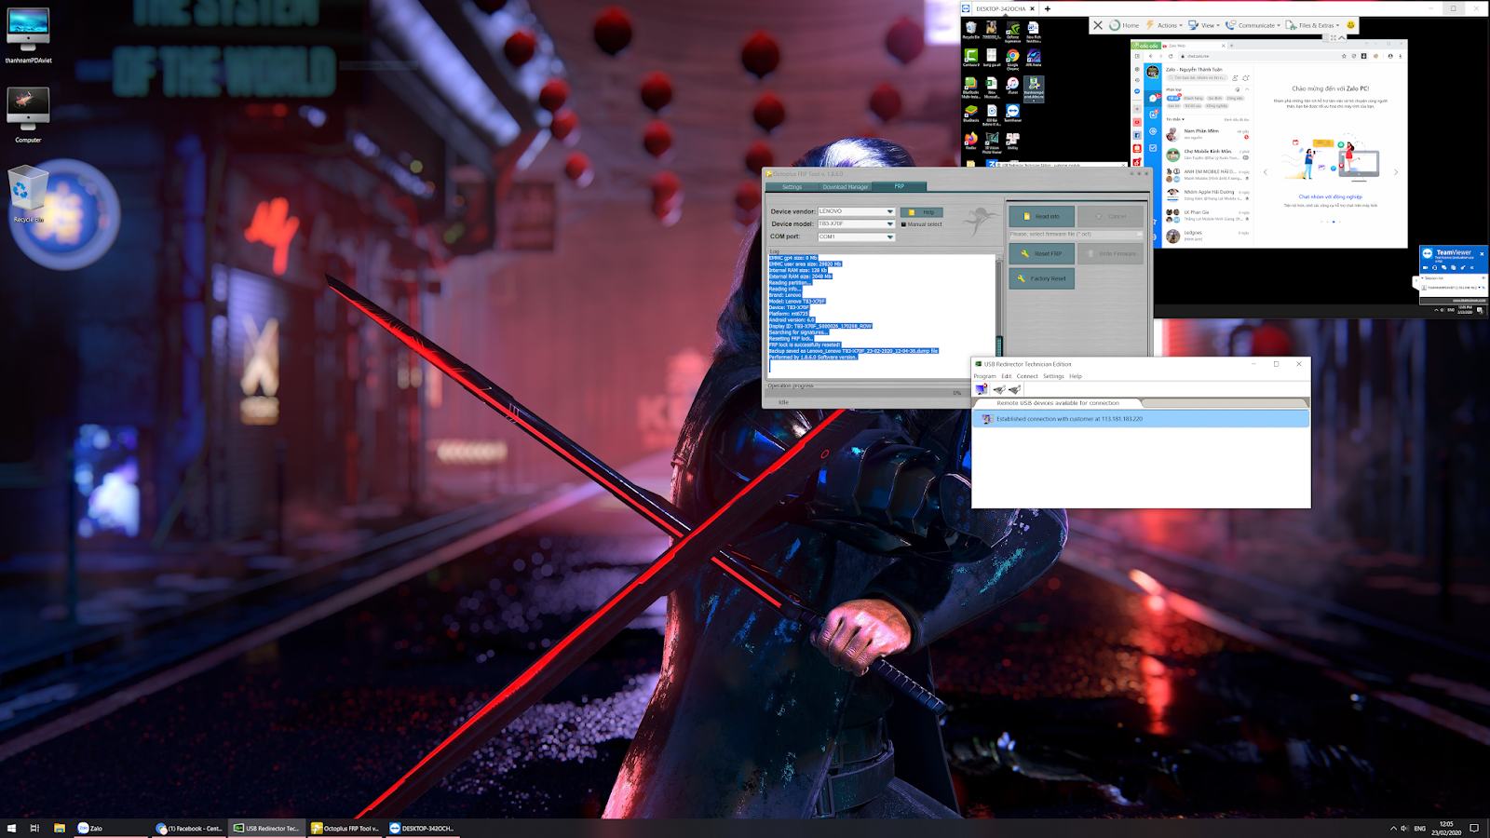Open Settings menu in USB Redirector

point(1053,376)
